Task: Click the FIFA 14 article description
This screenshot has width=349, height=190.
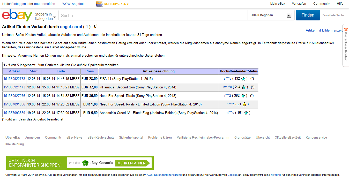Action: coord(126,79)
